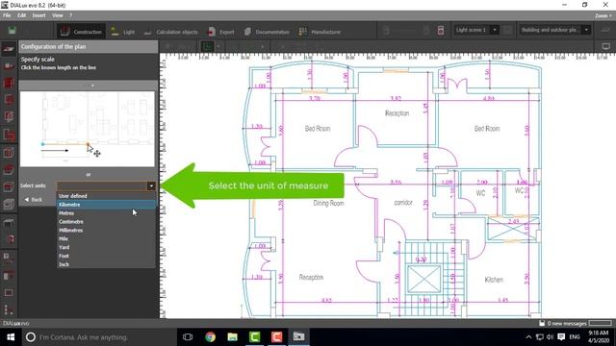Viewport: 616px width, 346px height.
Task: Click the DIALux taskbar icon
Action: [299, 337]
